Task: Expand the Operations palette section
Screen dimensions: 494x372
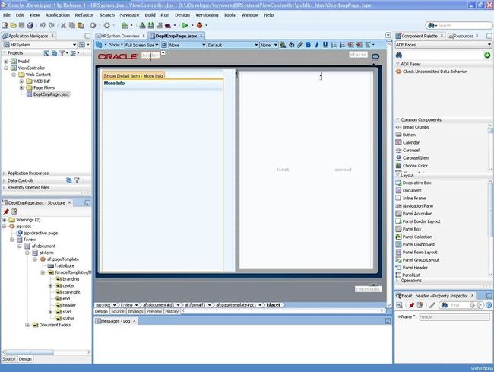Action: 397,280
